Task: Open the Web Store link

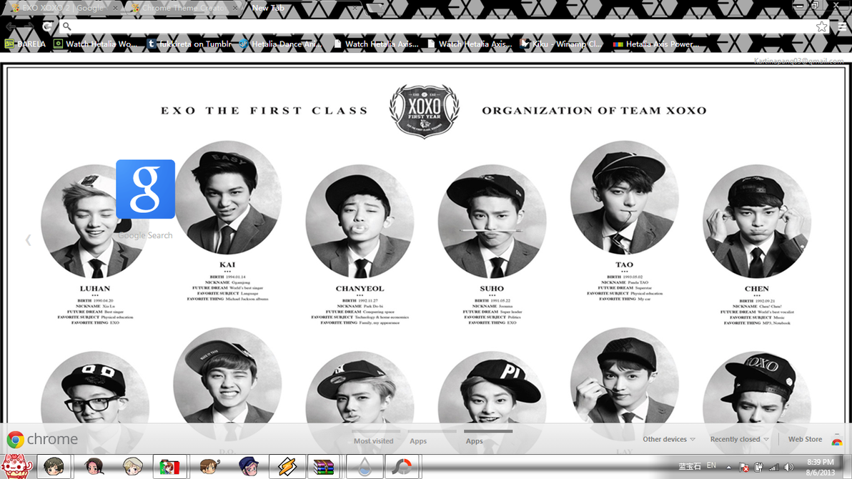Action: [x=805, y=439]
